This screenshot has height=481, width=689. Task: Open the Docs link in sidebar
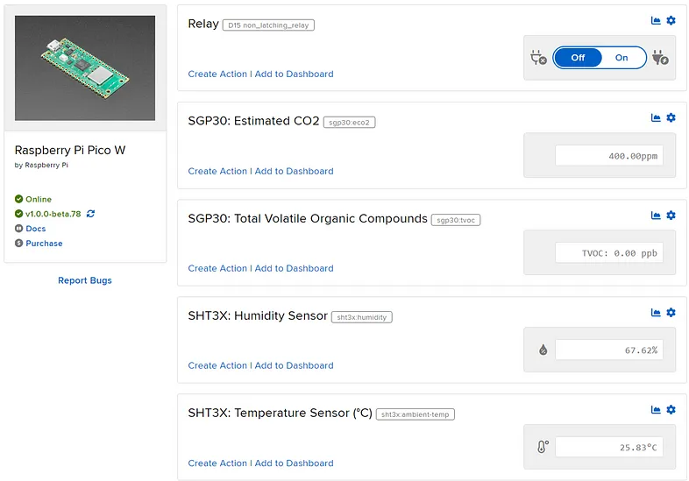tap(36, 229)
